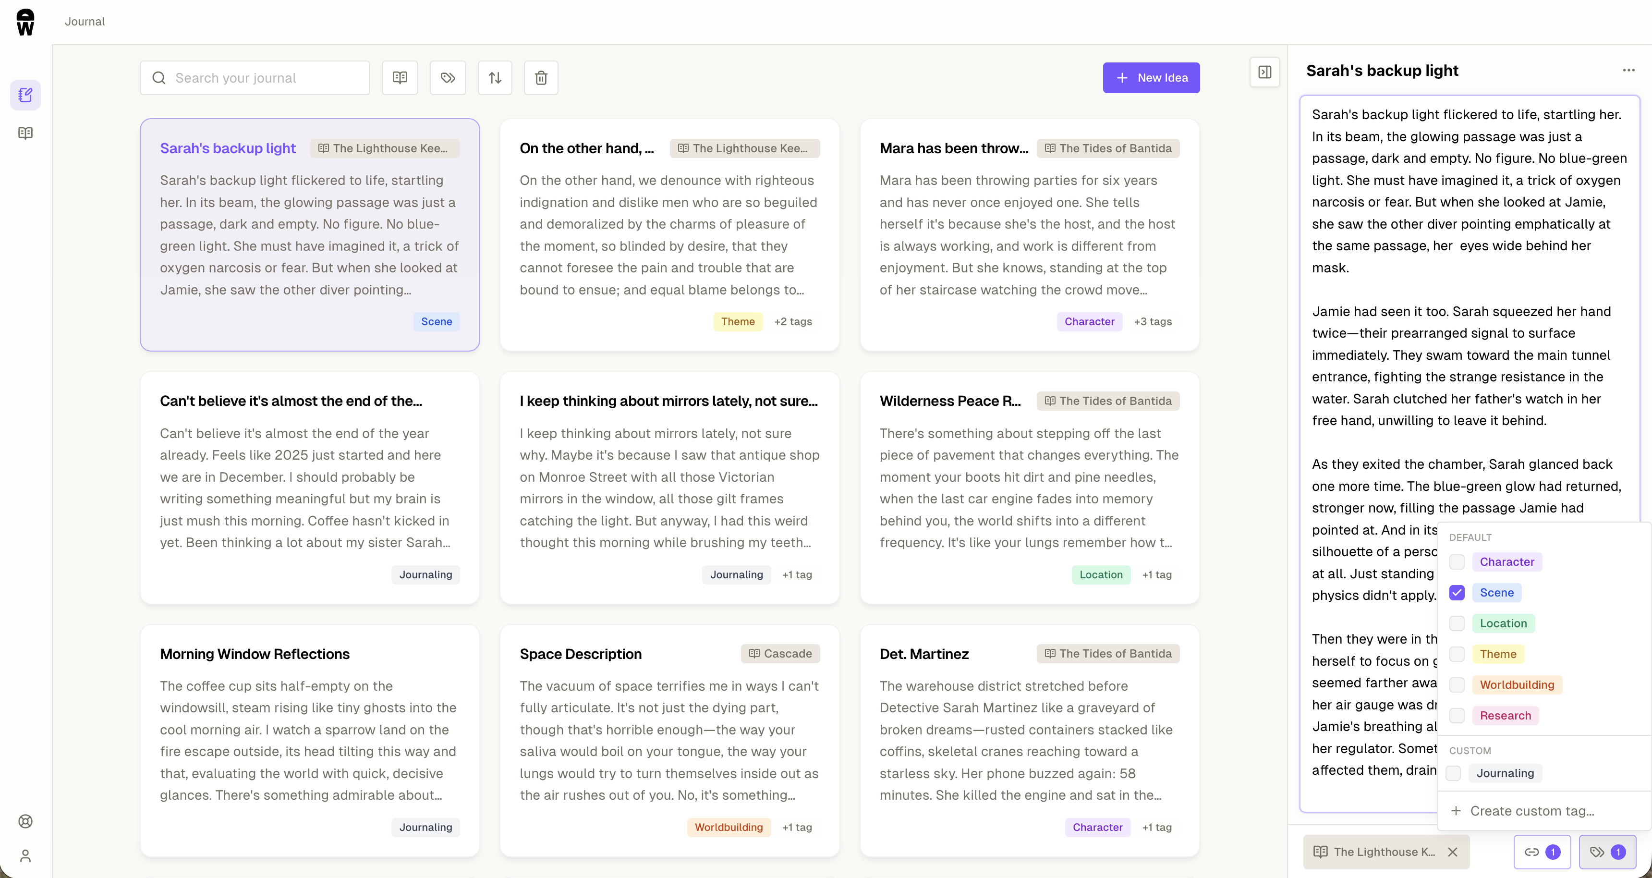Click the Character tag on Mara card
Screen dimensions: 1652x878
[x=1090, y=321]
